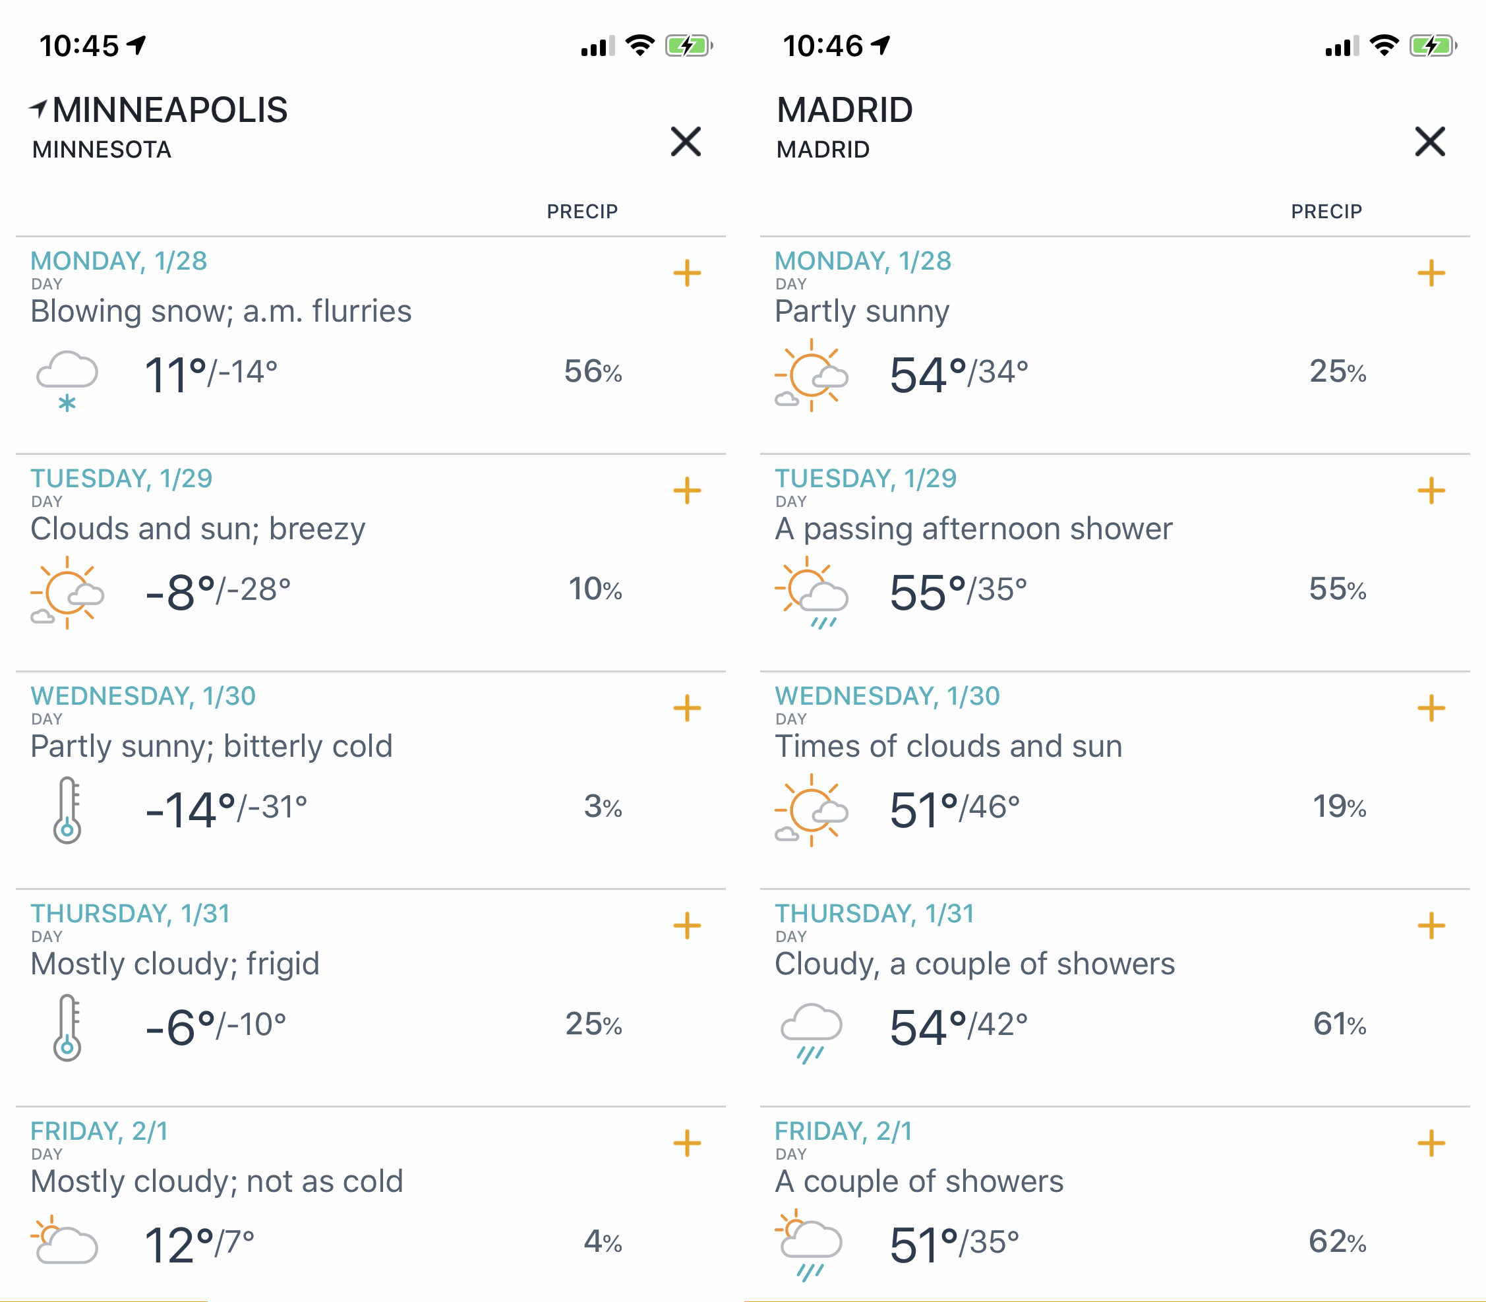The image size is (1486, 1302).
Task: Close the Madrid forecast panel
Action: point(1430,141)
